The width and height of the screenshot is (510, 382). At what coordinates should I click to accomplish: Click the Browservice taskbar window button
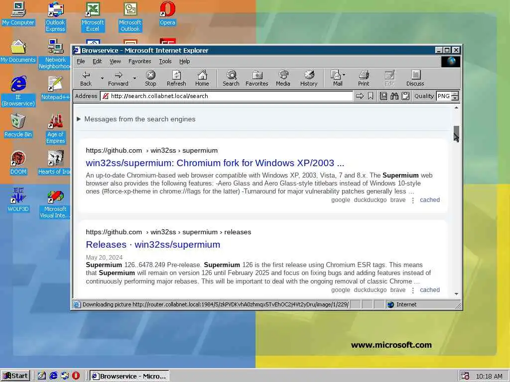(x=129, y=376)
